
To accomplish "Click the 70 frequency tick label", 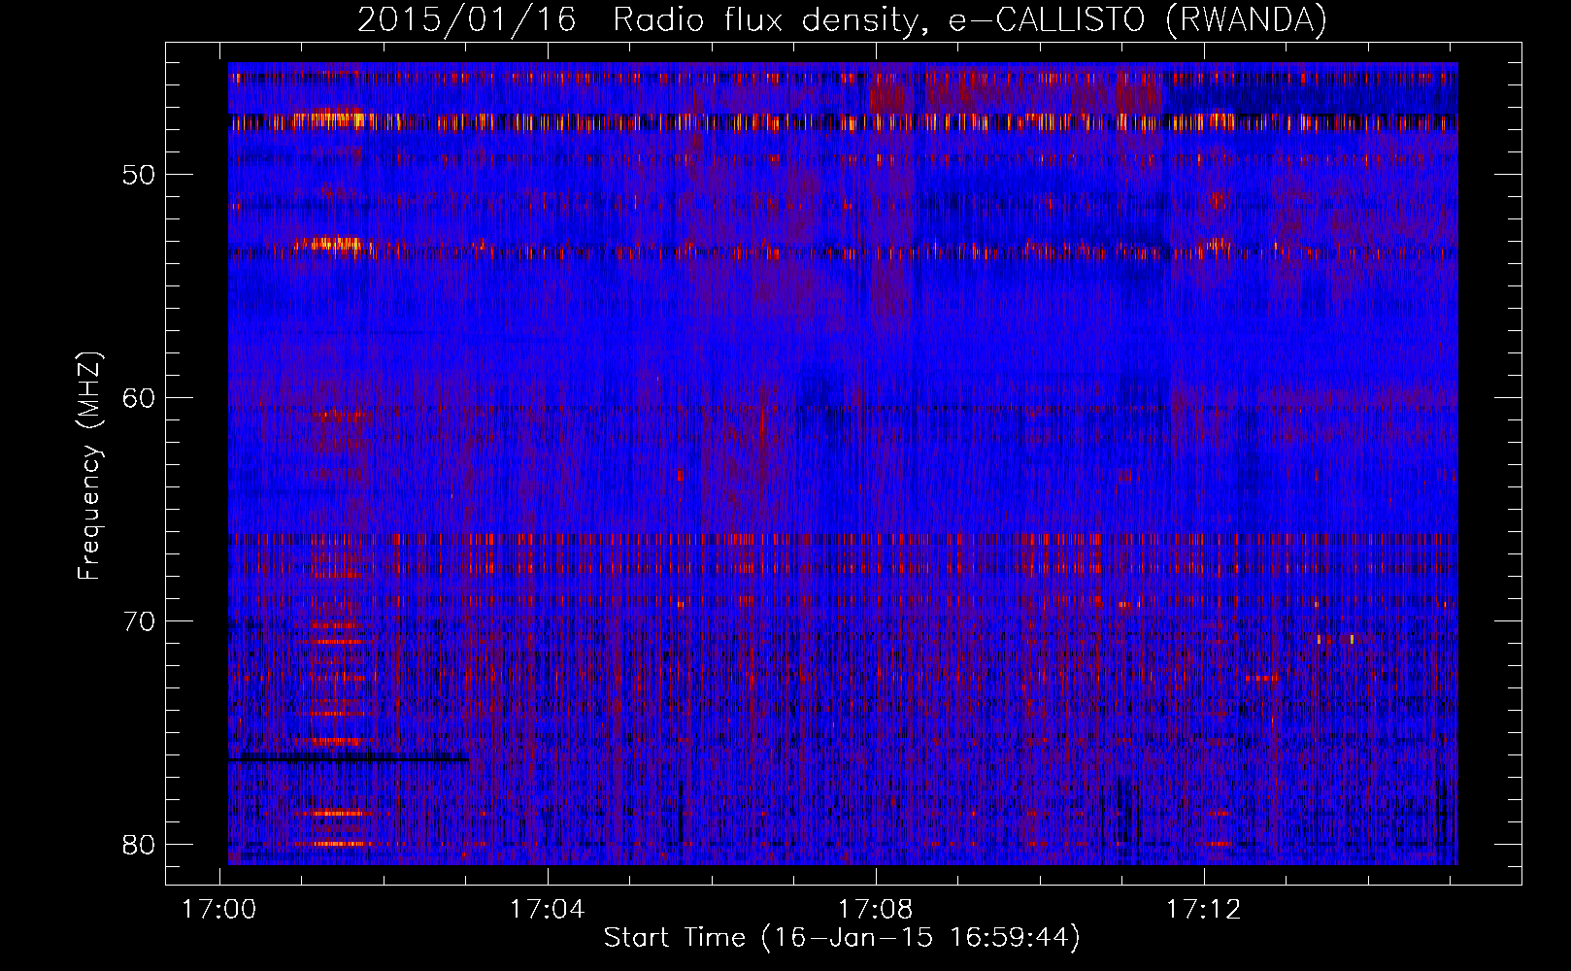I will point(139,620).
